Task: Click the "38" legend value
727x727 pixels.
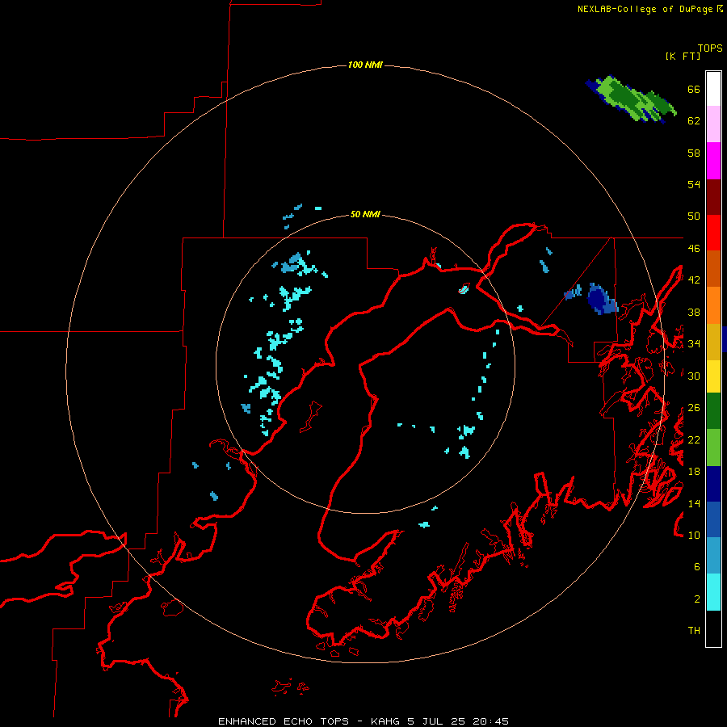Action: [x=694, y=313]
